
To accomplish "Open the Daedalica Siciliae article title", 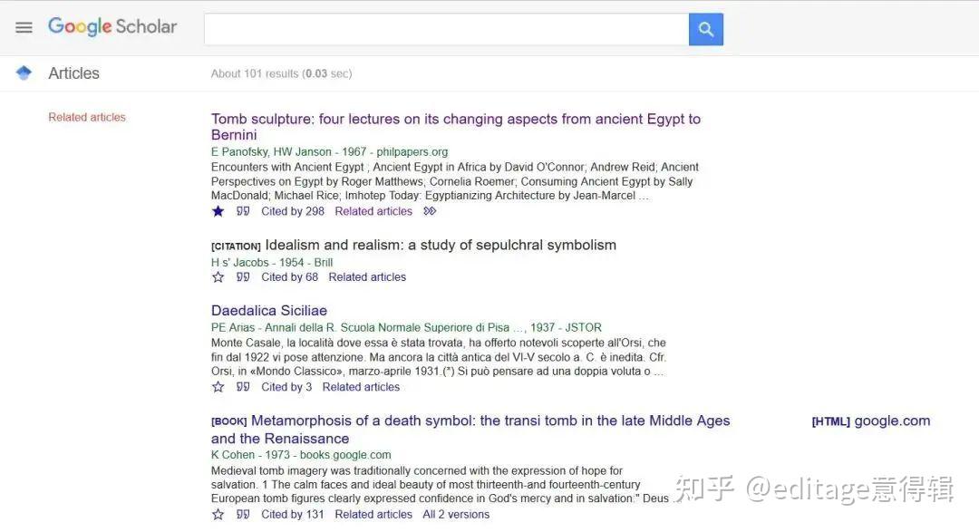I will (269, 311).
